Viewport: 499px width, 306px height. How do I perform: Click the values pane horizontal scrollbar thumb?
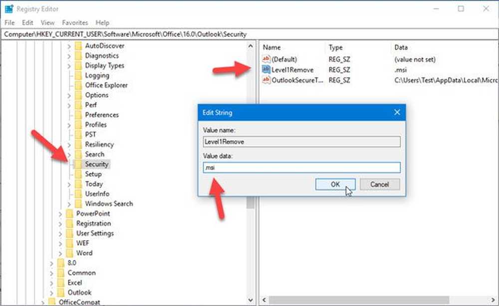click(x=359, y=300)
